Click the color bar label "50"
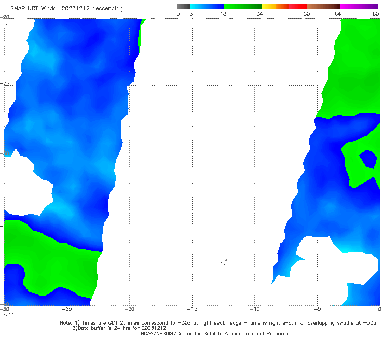This screenshot has width=384, height=337. coord(307,13)
